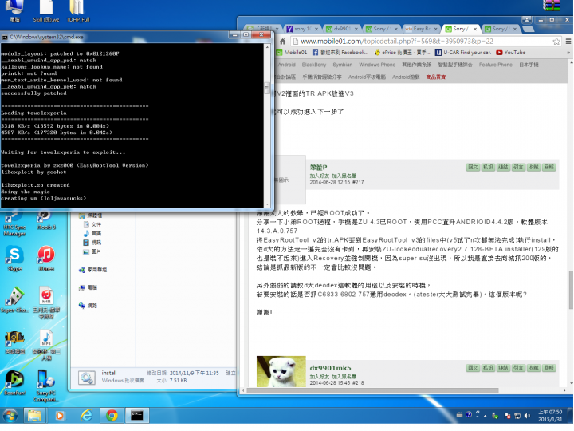This screenshot has width=574, height=431.
Task: Select 視訊 (Videos) in the Explorer library tree
Action: point(92,243)
